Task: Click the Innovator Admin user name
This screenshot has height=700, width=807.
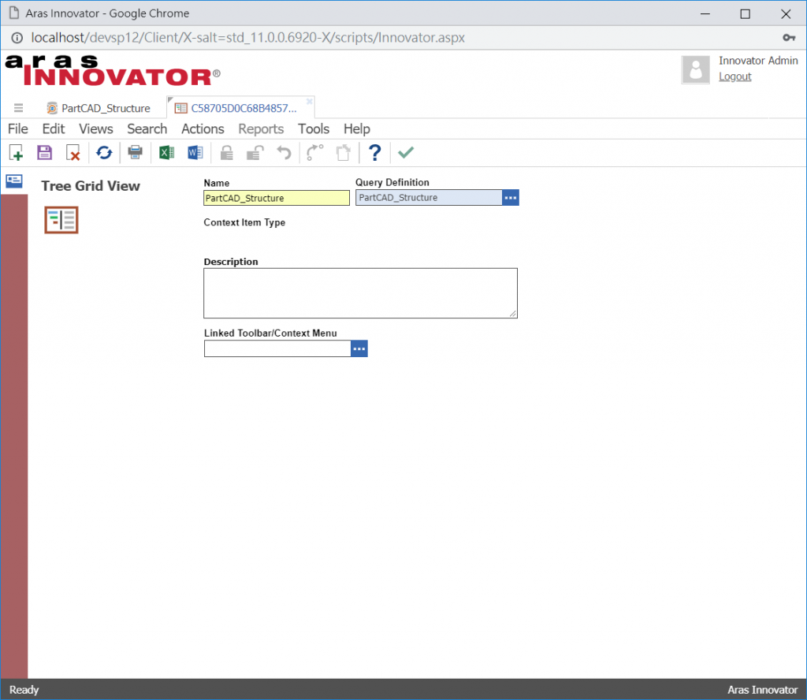Action: [x=758, y=61]
